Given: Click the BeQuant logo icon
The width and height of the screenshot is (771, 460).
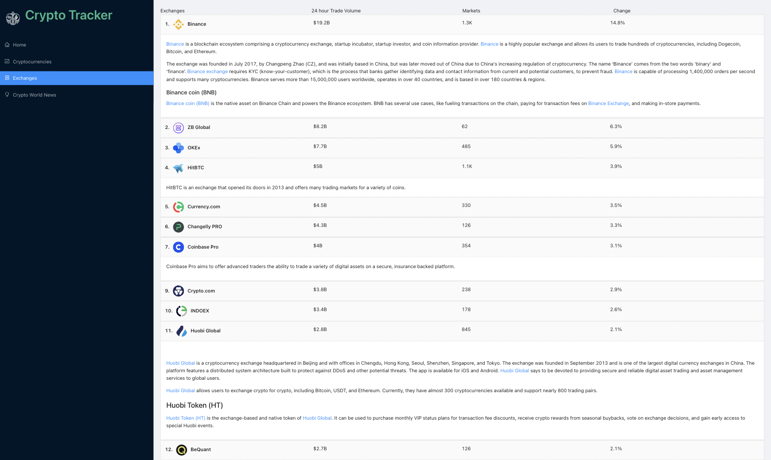Looking at the screenshot, I should coord(181,449).
